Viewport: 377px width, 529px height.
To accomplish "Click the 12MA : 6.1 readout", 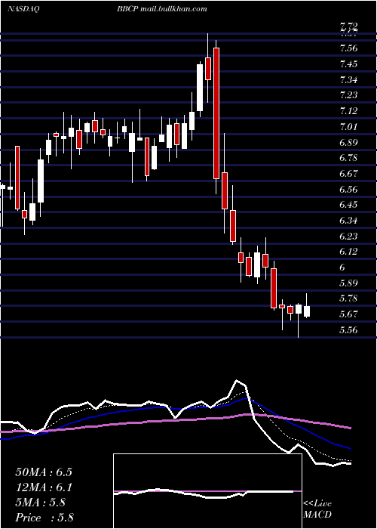I will 44,487.
